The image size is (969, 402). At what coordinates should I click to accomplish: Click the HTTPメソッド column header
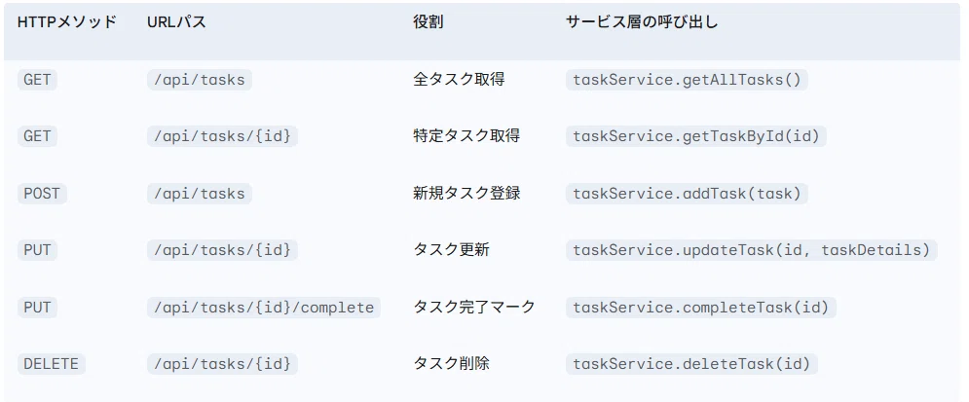pyautogui.click(x=67, y=22)
